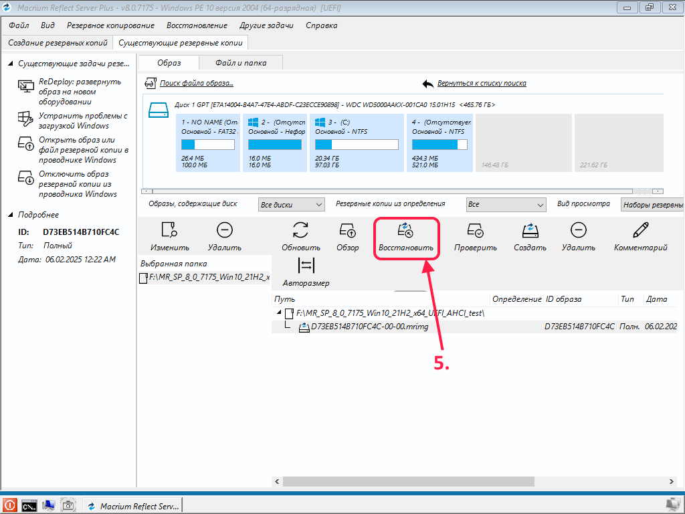The width and height of the screenshot is (685, 514).
Task: Click the Проверить verify image icon
Action: coord(475,232)
